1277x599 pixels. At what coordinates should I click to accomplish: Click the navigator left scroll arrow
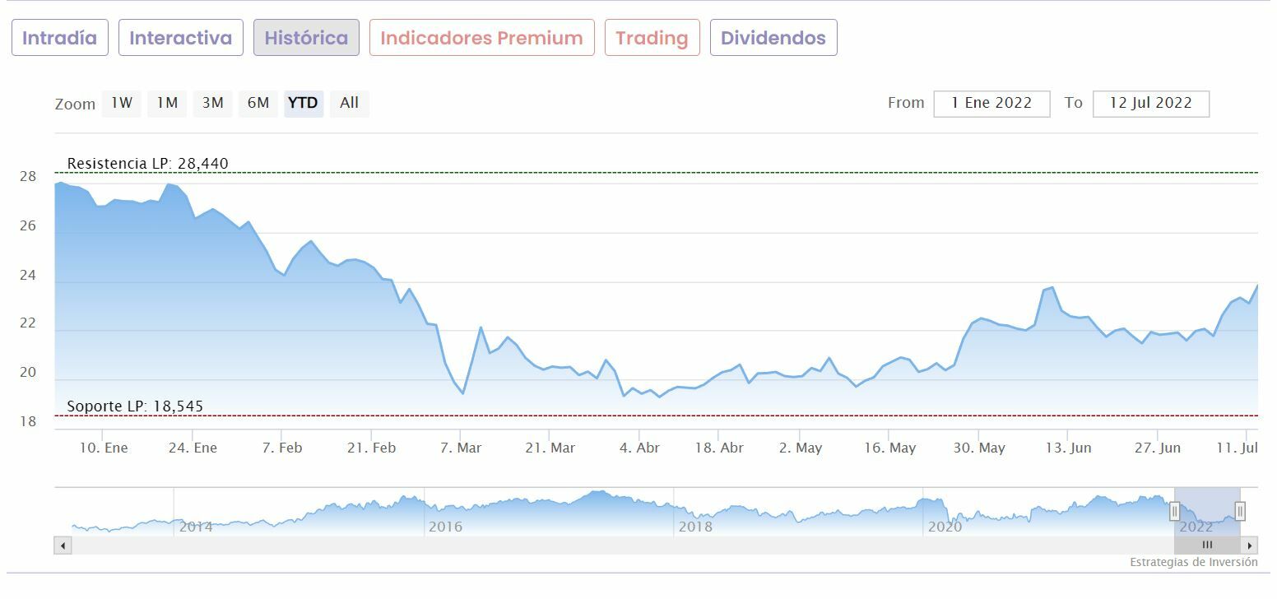click(63, 545)
